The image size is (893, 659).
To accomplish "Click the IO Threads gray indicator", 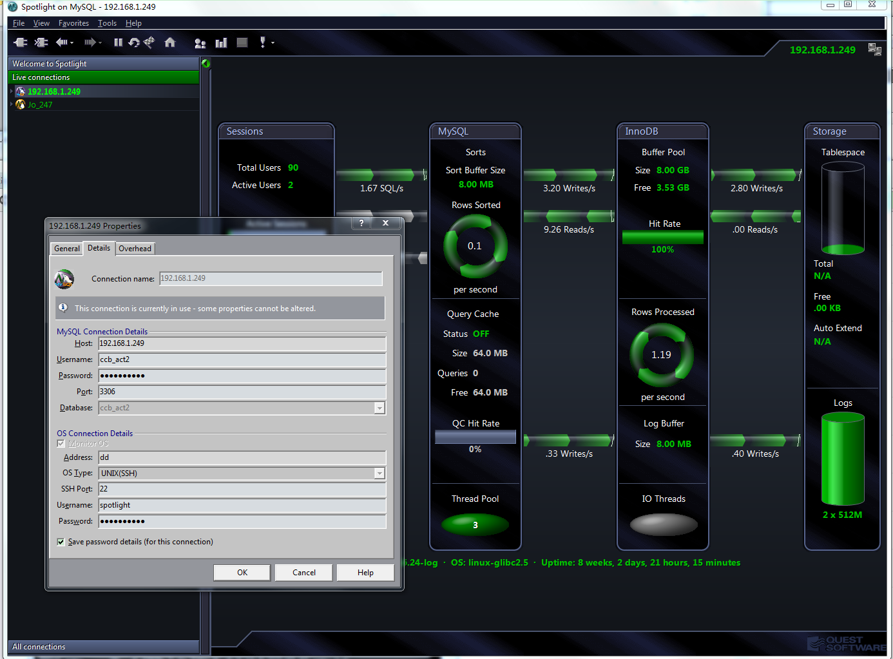I will [664, 524].
